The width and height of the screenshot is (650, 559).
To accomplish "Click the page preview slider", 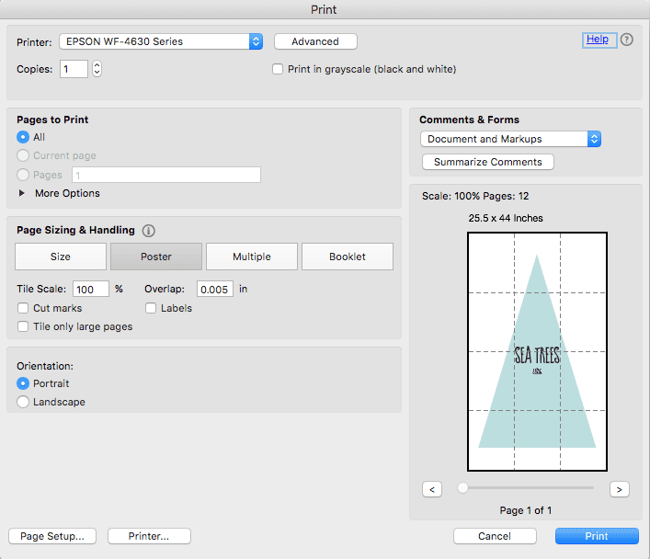I will point(527,488).
